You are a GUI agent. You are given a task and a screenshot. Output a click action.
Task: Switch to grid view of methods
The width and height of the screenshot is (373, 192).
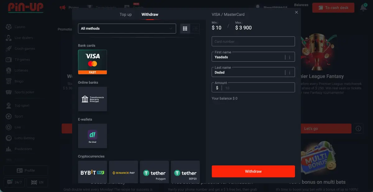pyautogui.click(x=185, y=29)
